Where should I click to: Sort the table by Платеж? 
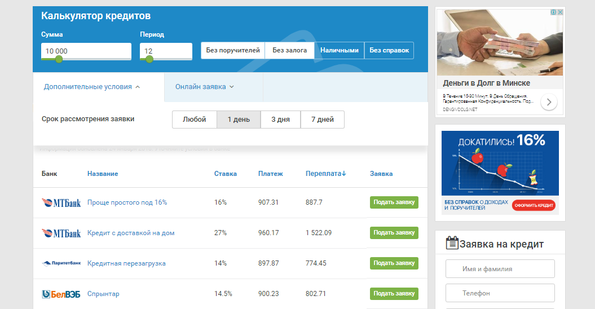[271, 174]
